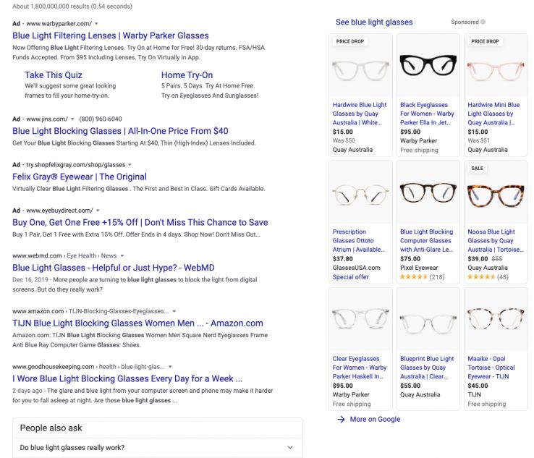
Task: Click the arrow icon beside More on Google
Action: [x=341, y=419]
